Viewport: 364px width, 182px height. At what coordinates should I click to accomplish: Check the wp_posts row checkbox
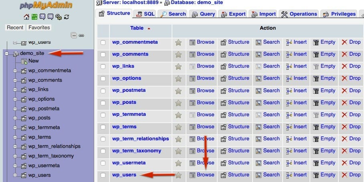[103, 103]
